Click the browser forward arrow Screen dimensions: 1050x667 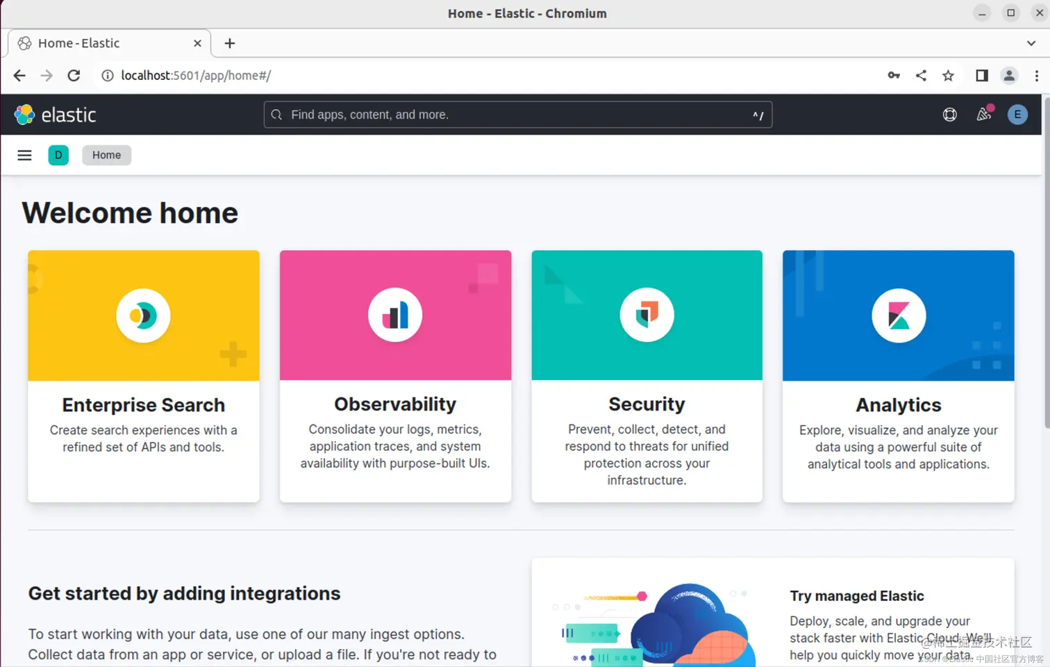click(47, 76)
